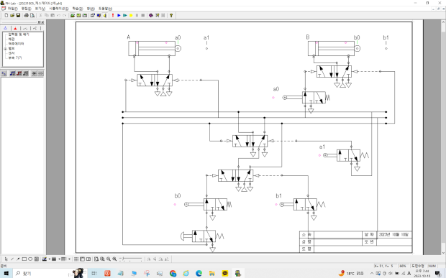Click the help question mark icon
This screenshot has height=278, width=446.
171,15
